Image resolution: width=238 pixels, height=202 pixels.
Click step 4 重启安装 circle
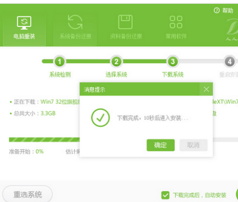tap(230, 62)
